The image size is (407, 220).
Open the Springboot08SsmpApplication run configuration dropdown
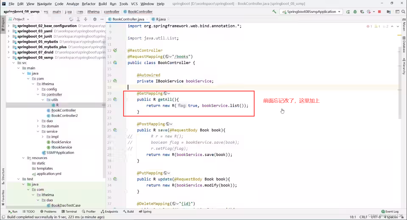pyautogui.click(x=311, y=12)
